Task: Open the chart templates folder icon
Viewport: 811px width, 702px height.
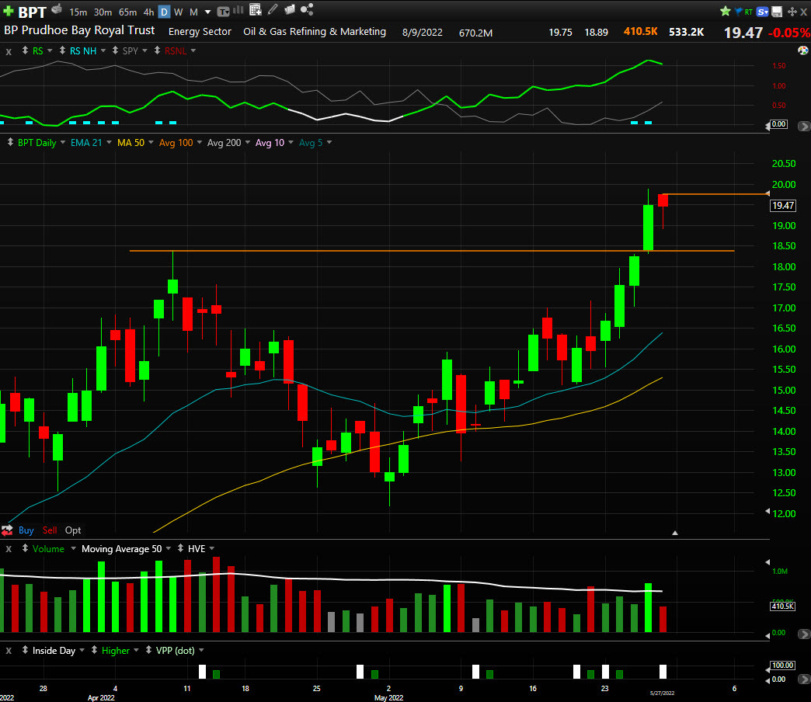Action: click(x=290, y=9)
